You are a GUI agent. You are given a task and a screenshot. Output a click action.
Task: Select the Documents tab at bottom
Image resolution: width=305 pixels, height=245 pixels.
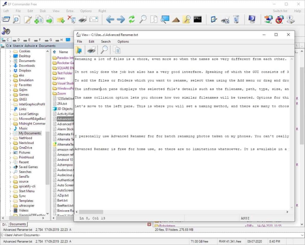(18, 224)
